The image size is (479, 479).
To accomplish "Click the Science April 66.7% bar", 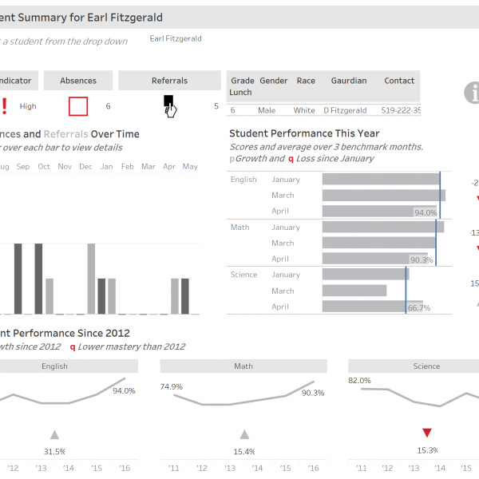I will [x=372, y=307].
